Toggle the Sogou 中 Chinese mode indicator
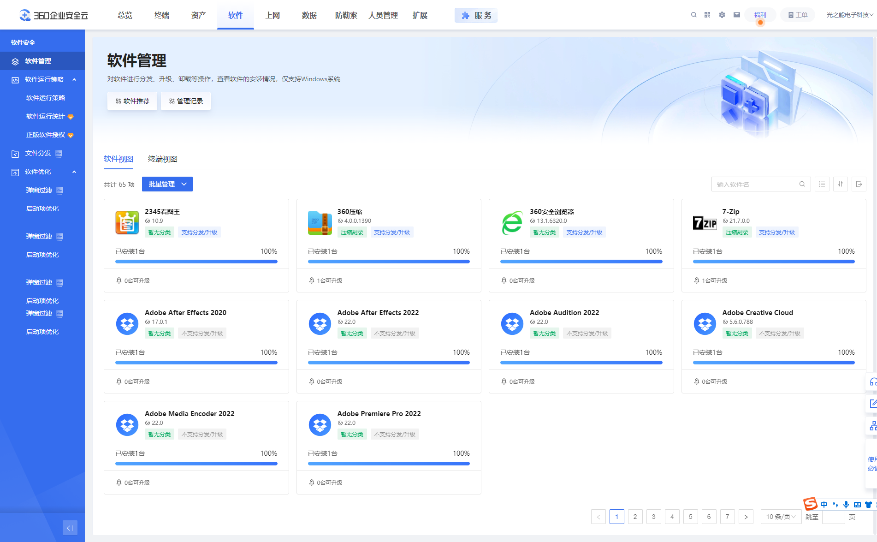Viewport: 877px width, 542px height. pos(824,504)
